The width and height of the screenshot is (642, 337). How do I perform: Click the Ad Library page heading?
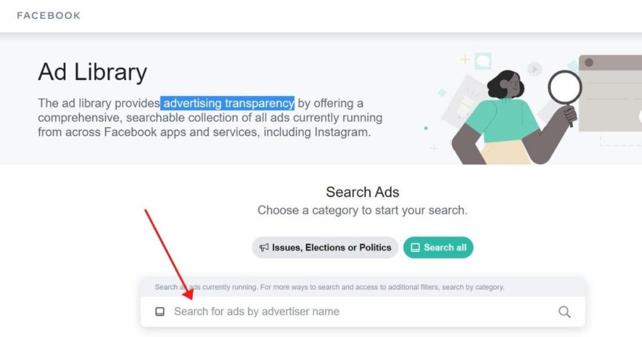click(93, 72)
